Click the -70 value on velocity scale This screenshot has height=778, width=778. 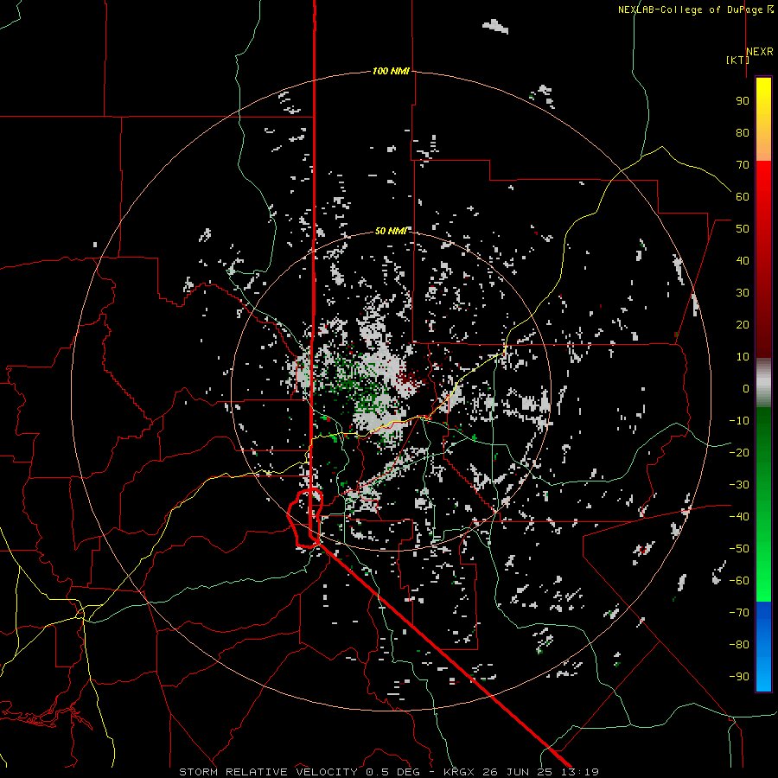click(x=739, y=612)
